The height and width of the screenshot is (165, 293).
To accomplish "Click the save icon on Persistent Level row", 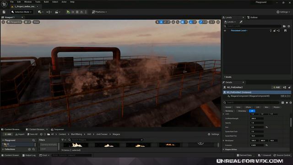I will tap(285, 31).
